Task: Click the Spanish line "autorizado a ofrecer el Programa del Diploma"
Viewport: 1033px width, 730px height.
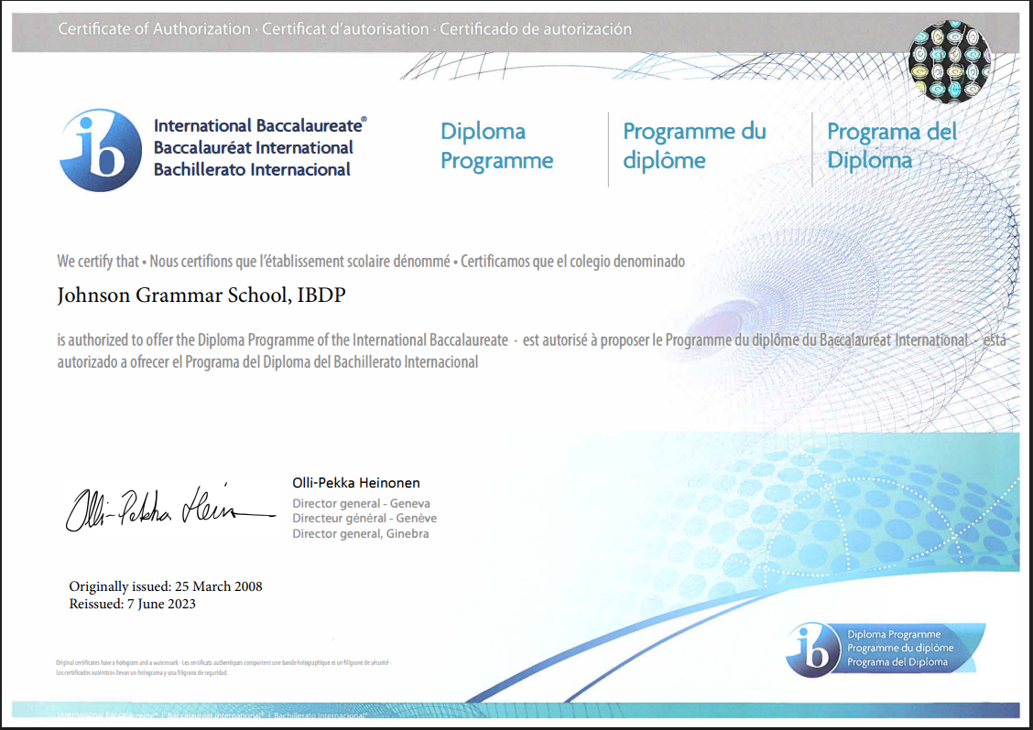Action: click(x=267, y=362)
